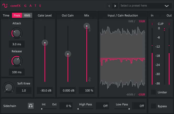
Task: Click the Release knob
Action: click(x=17, y=61)
